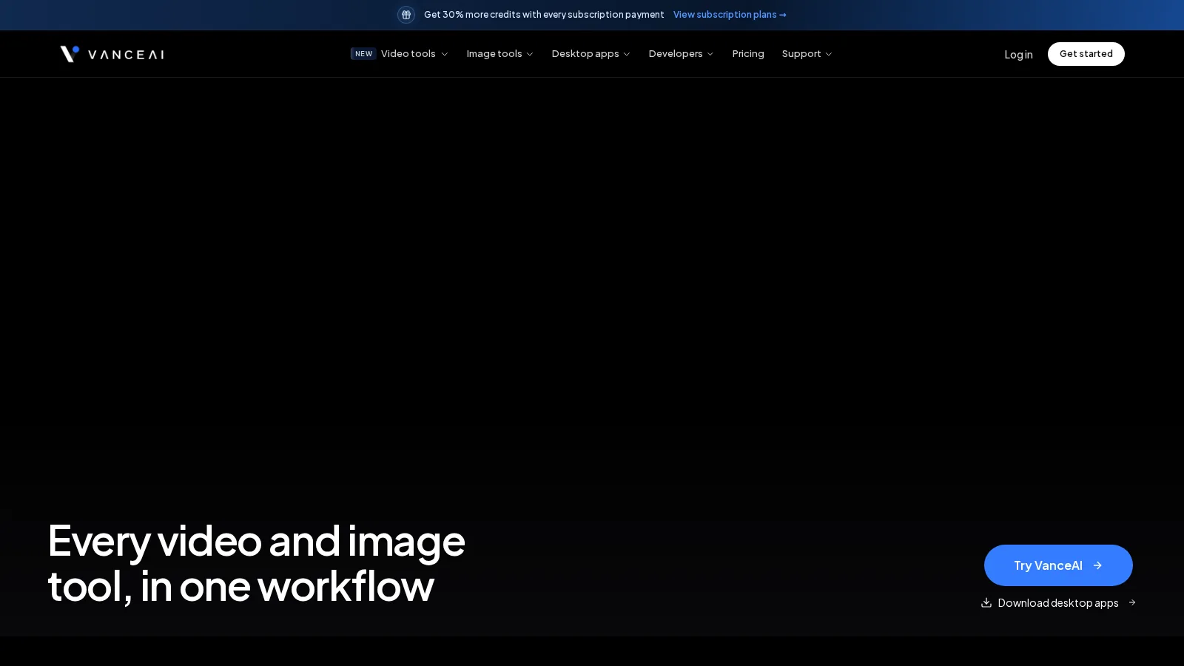This screenshot has width=1184, height=666.
Task: Click View subscription plans link
Action: [730, 15]
